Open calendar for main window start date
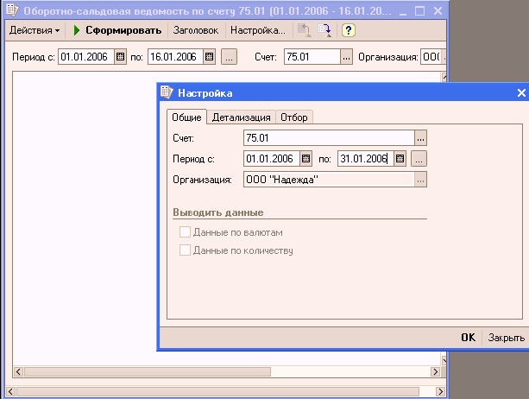This screenshot has width=529, height=399. click(120, 57)
